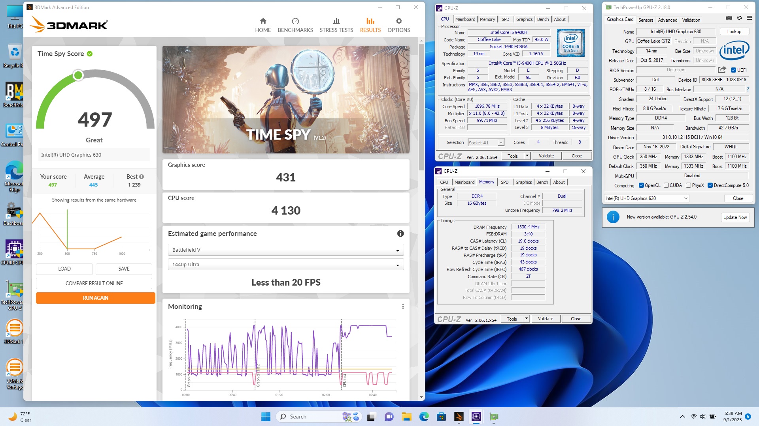Open Task View from the taskbar
759x426 pixels.
click(x=371, y=417)
